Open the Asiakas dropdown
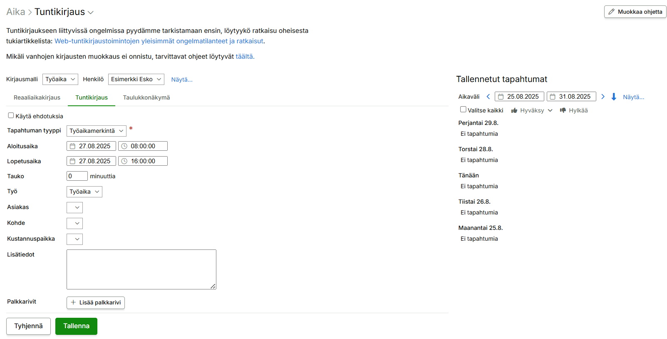 click(x=74, y=207)
